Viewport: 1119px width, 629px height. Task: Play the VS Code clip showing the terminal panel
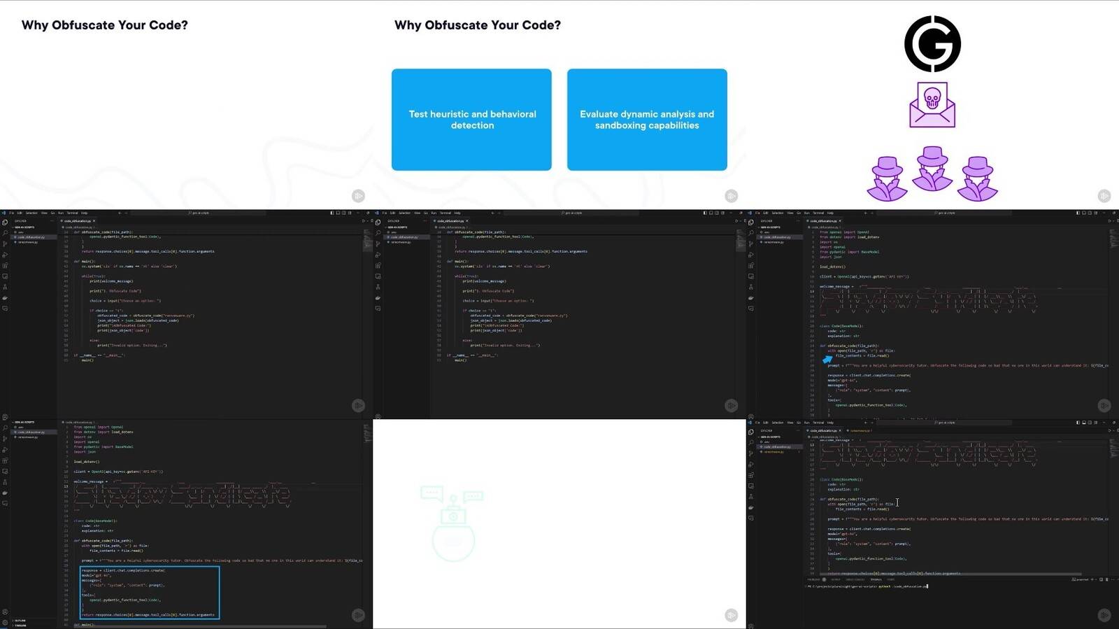coord(1104,615)
